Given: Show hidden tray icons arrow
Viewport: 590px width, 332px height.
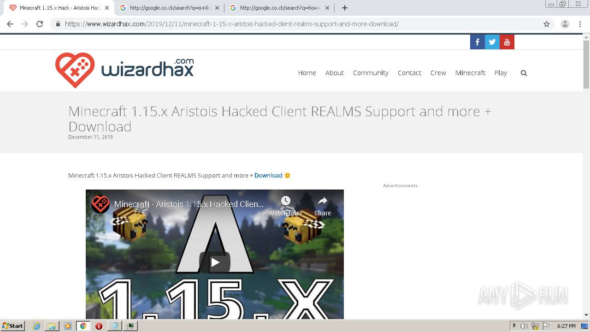Looking at the screenshot, I should pyautogui.click(x=514, y=326).
